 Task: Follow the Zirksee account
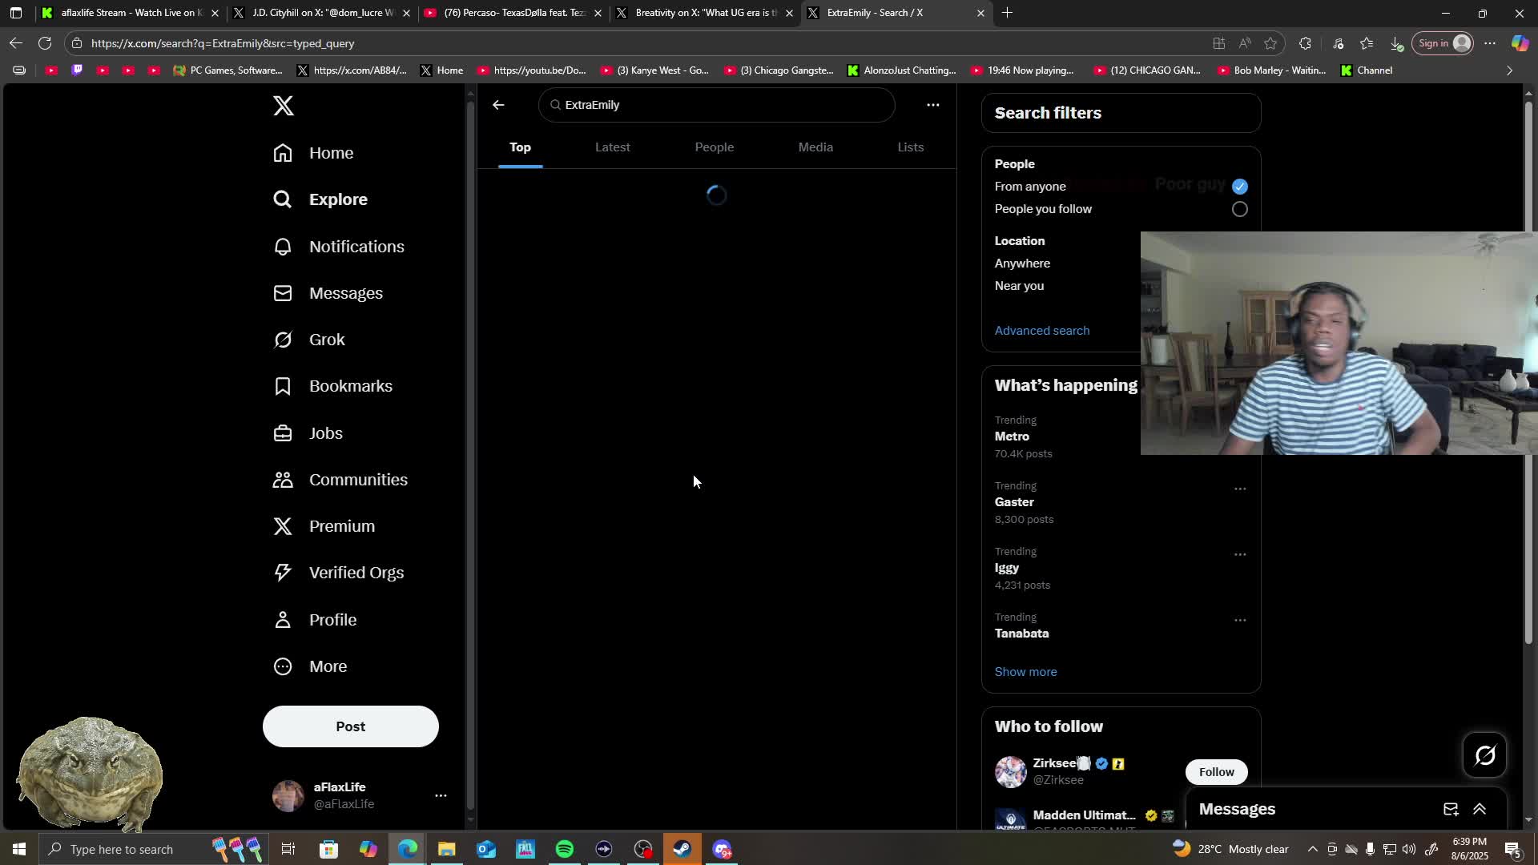point(1216,772)
